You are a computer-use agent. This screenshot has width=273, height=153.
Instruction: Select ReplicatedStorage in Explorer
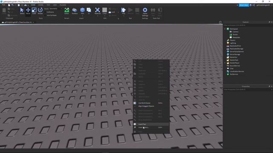click(236, 49)
